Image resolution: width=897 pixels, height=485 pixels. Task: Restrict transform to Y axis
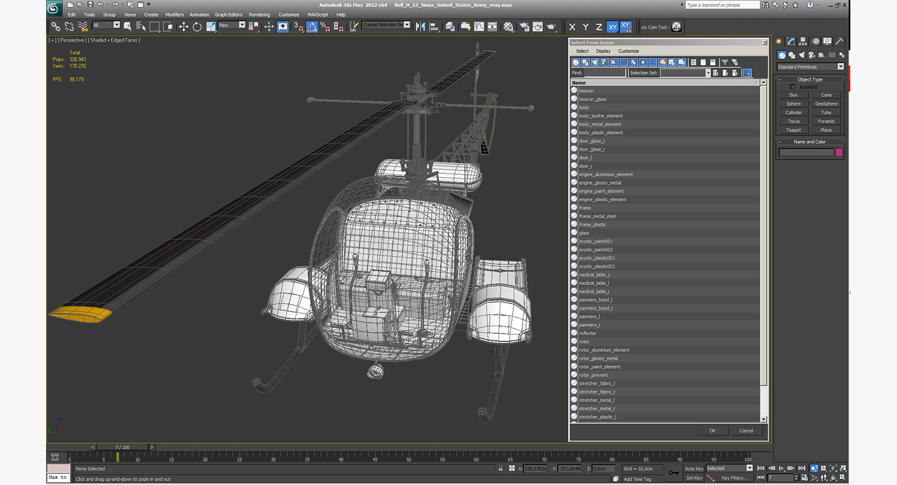(x=585, y=27)
